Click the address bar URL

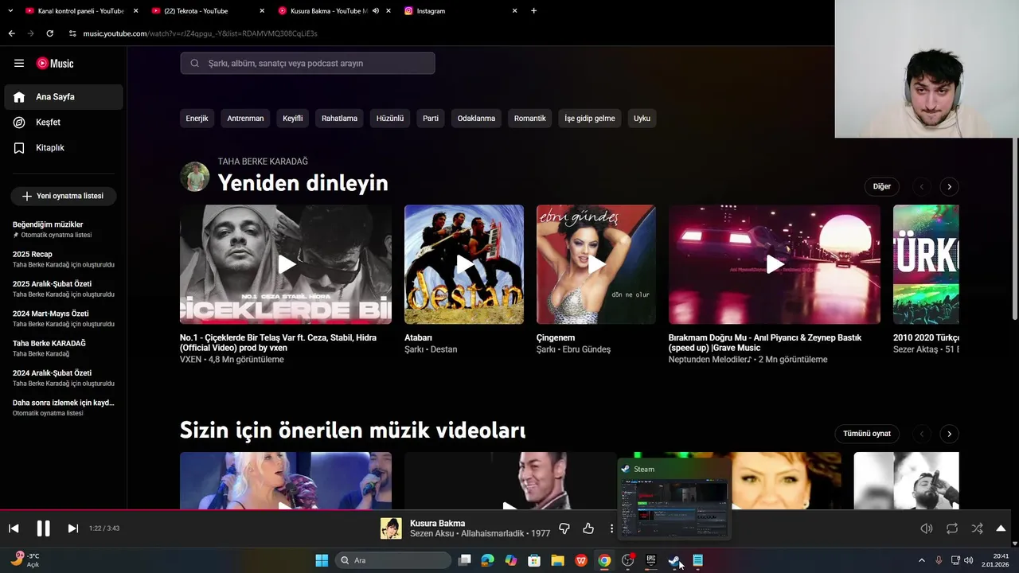tap(200, 33)
